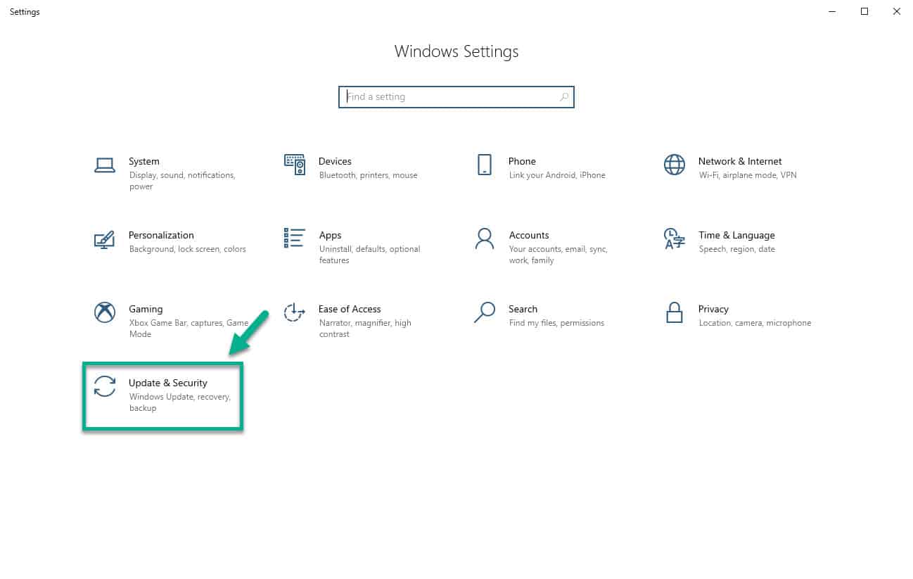Select the Accounts label
The image size is (913, 579).
[529, 235]
